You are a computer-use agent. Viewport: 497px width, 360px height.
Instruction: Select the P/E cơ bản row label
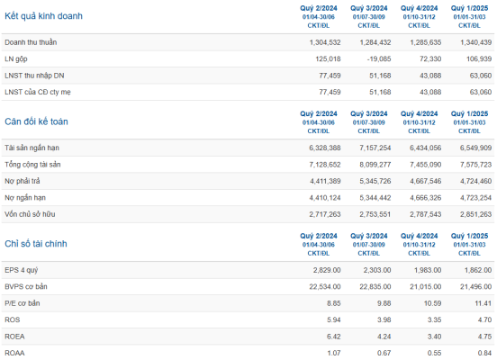23,303
